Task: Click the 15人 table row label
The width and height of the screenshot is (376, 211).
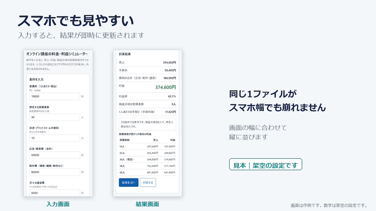Action: [122, 147]
